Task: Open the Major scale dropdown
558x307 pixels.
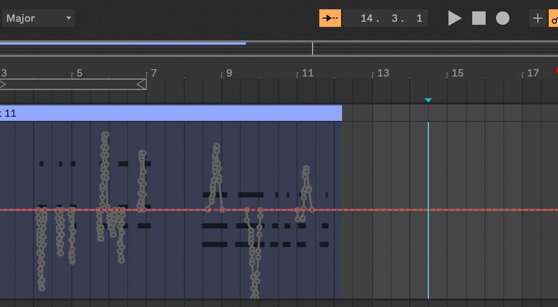Action: click(x=39, y=19)
